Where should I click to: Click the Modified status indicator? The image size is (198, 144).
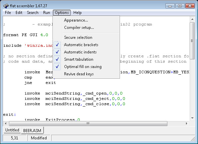click(x=39, y=138)
